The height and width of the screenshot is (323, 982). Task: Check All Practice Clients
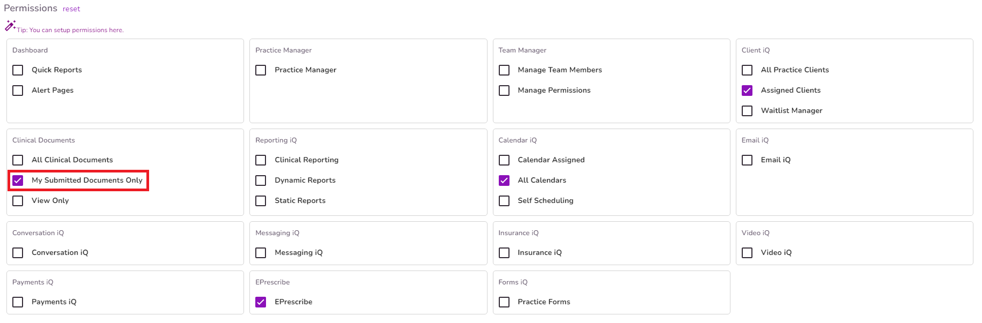(x=747, y=70)
